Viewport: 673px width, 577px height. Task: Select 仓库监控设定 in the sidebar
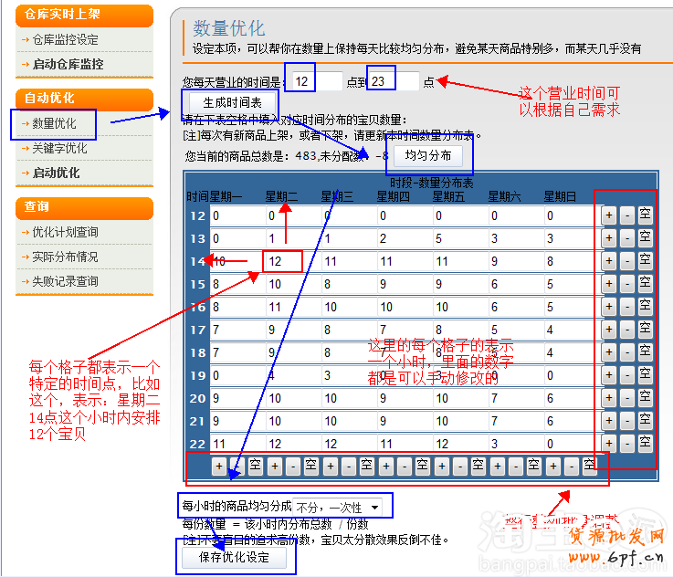pos(65,40)
